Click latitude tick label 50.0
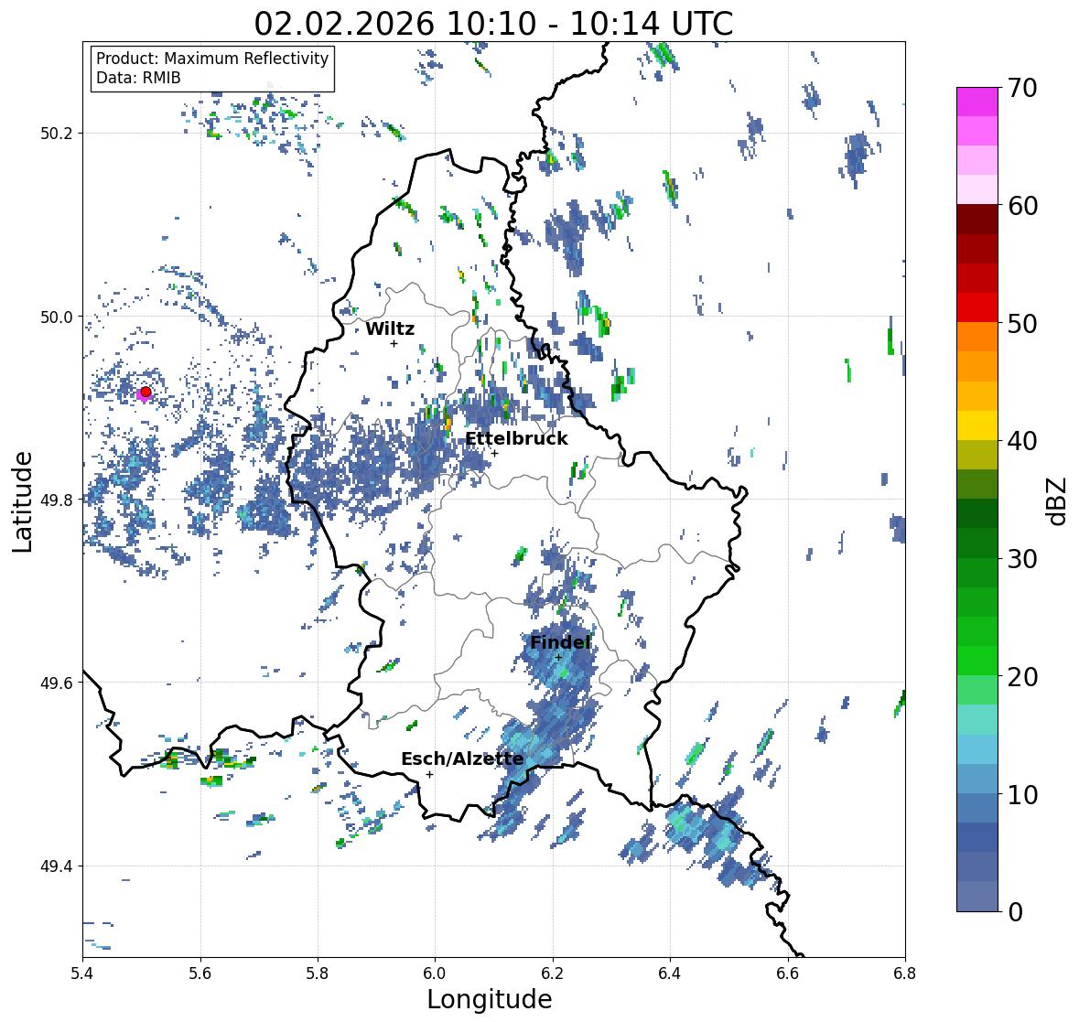The height and width of the screenshot is (1022, 1079). point(56,317)
